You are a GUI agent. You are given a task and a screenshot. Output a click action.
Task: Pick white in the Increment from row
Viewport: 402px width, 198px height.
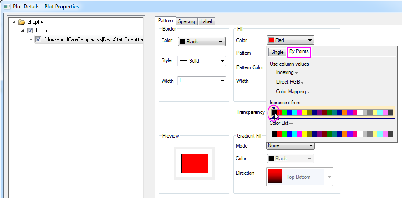[x=360, y=112]
